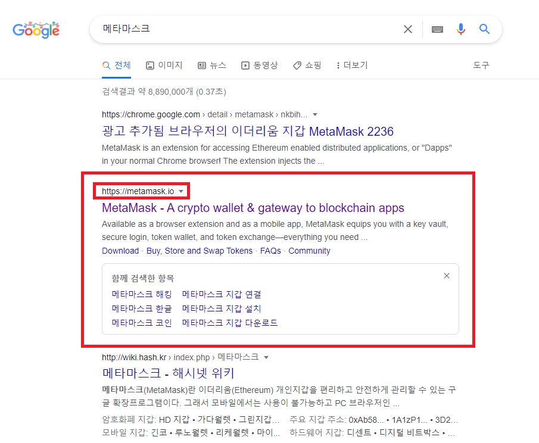Image resolution: width=539 pixels, height=443 pixels.
Task: Click the https://metamask.io URL text
Action: point(138,191)
